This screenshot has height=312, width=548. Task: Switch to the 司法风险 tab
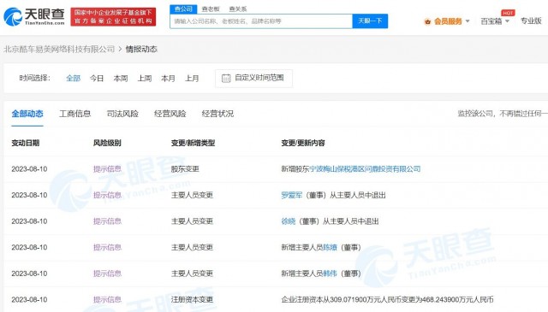[x=122, y=114]
